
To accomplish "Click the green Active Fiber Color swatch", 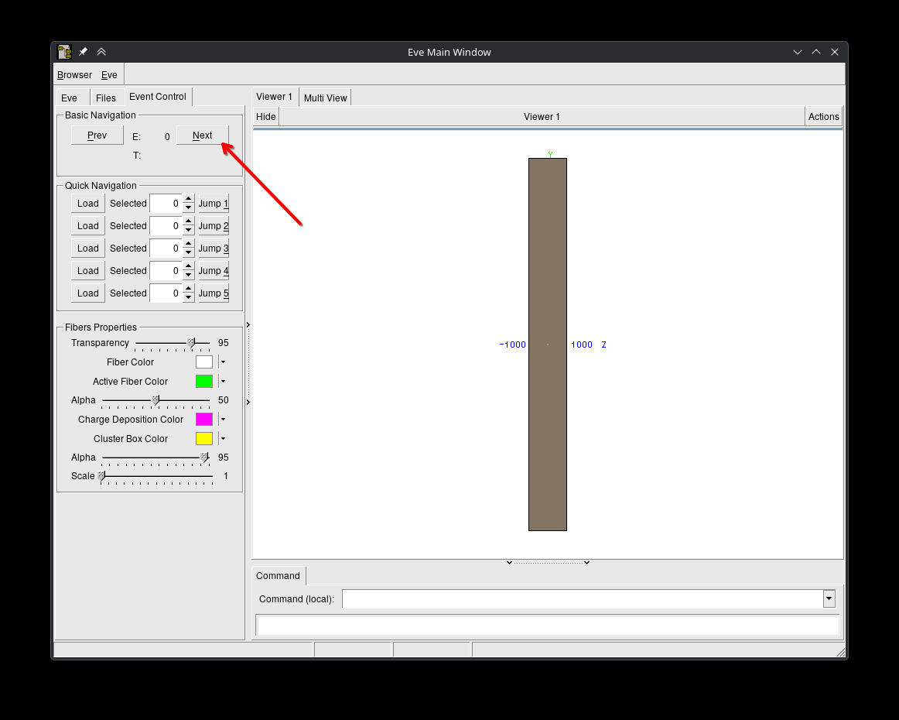I will pos(204,382).
